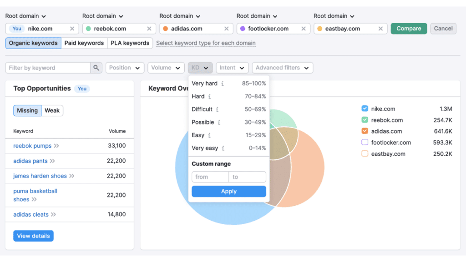466x262 pixels.
Task: Click Apply in KD custom range
Action: coord(229,192)
